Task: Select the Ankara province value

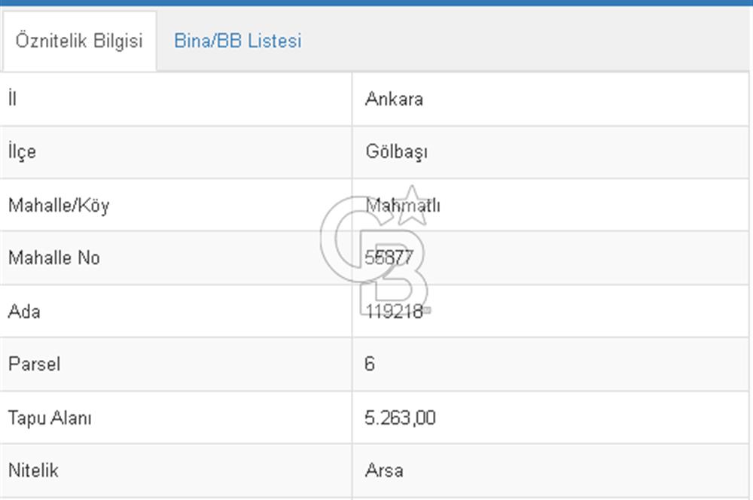Action: click(x=394, y=99)
